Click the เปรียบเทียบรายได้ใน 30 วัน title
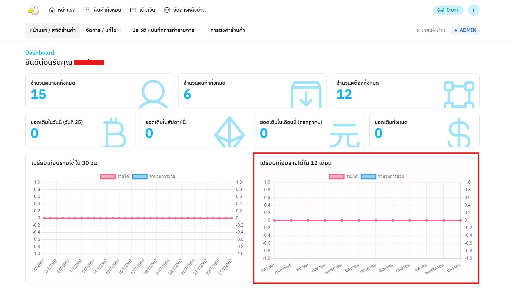The image size is (510, 298). point(64,163)
